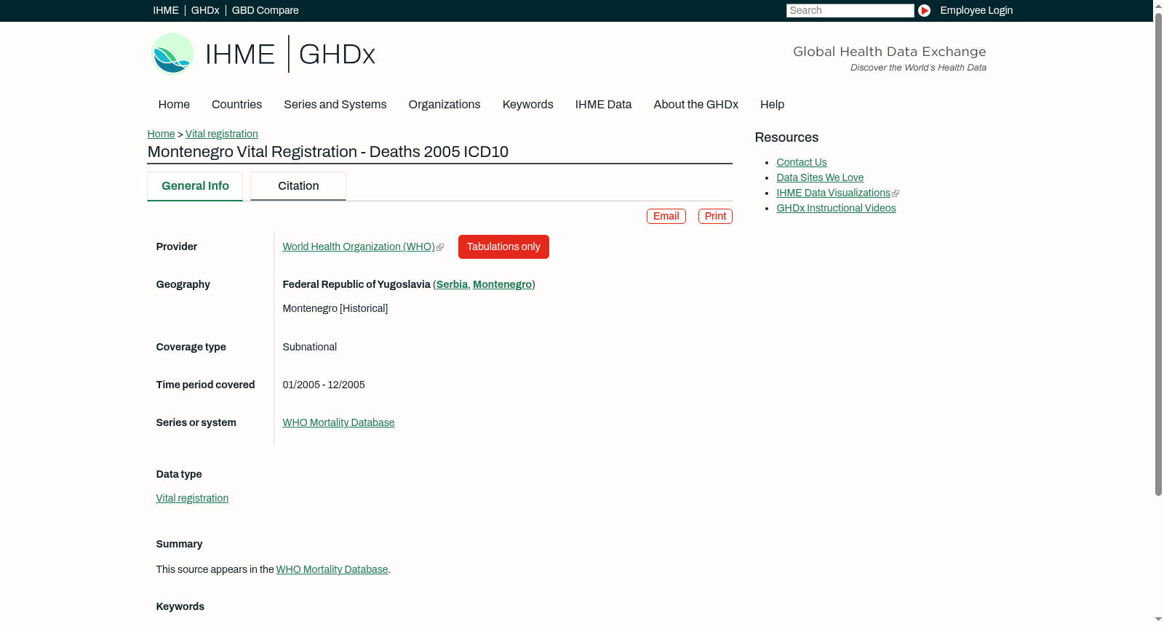The width and height of the screenshot is (1164, 626).
Task: Click the page title Montenegro Vital Registration
Action: 328,152
